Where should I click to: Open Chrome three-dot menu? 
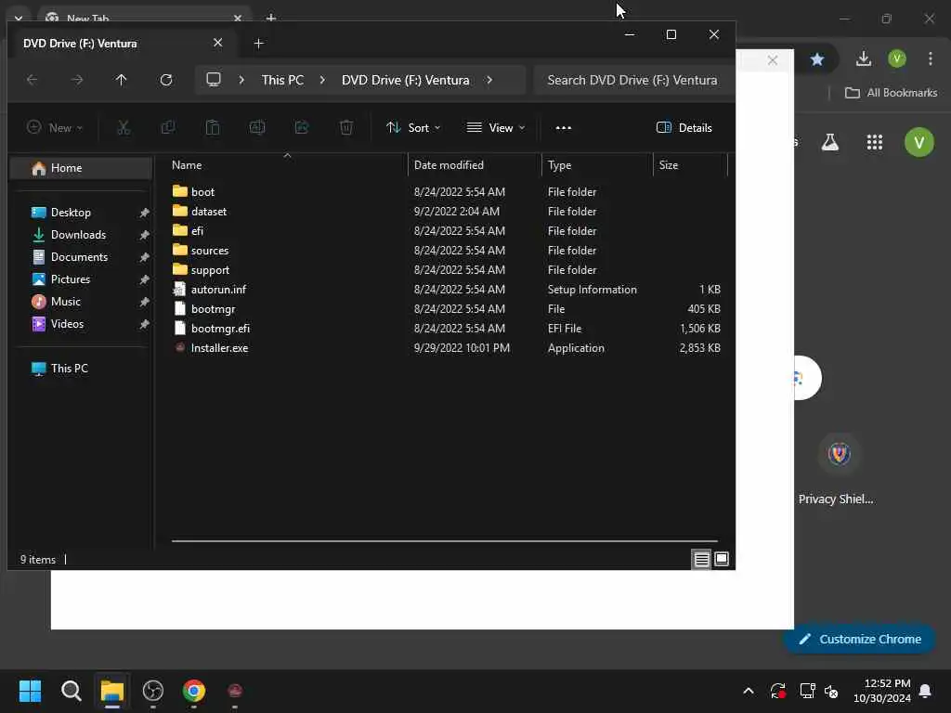pyautogui.click(x=931, y=58)
